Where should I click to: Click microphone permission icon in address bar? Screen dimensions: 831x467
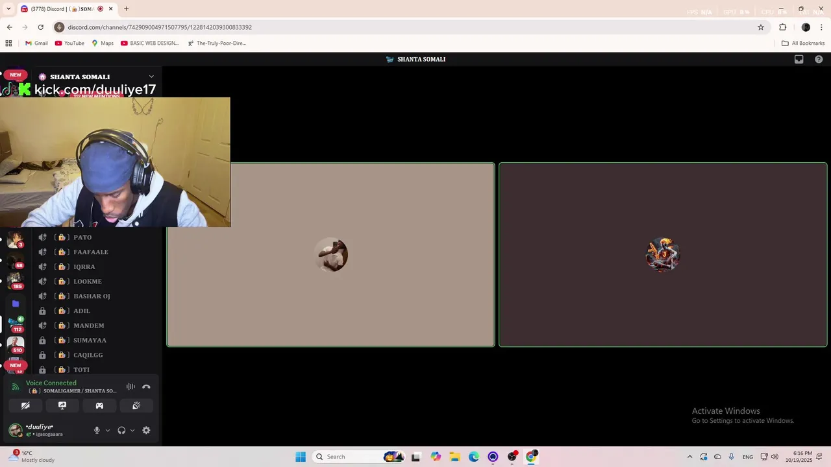(59, 27)
